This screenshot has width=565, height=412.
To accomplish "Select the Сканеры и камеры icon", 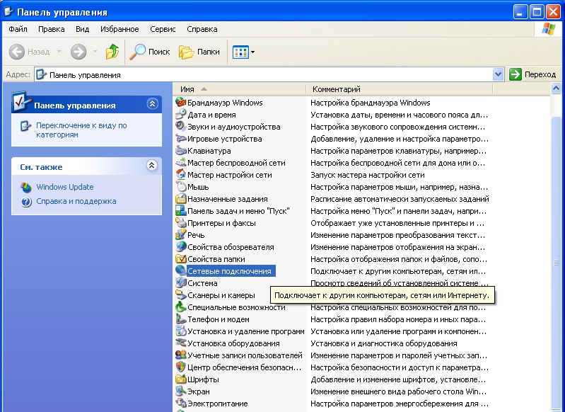I will [180, 295].
